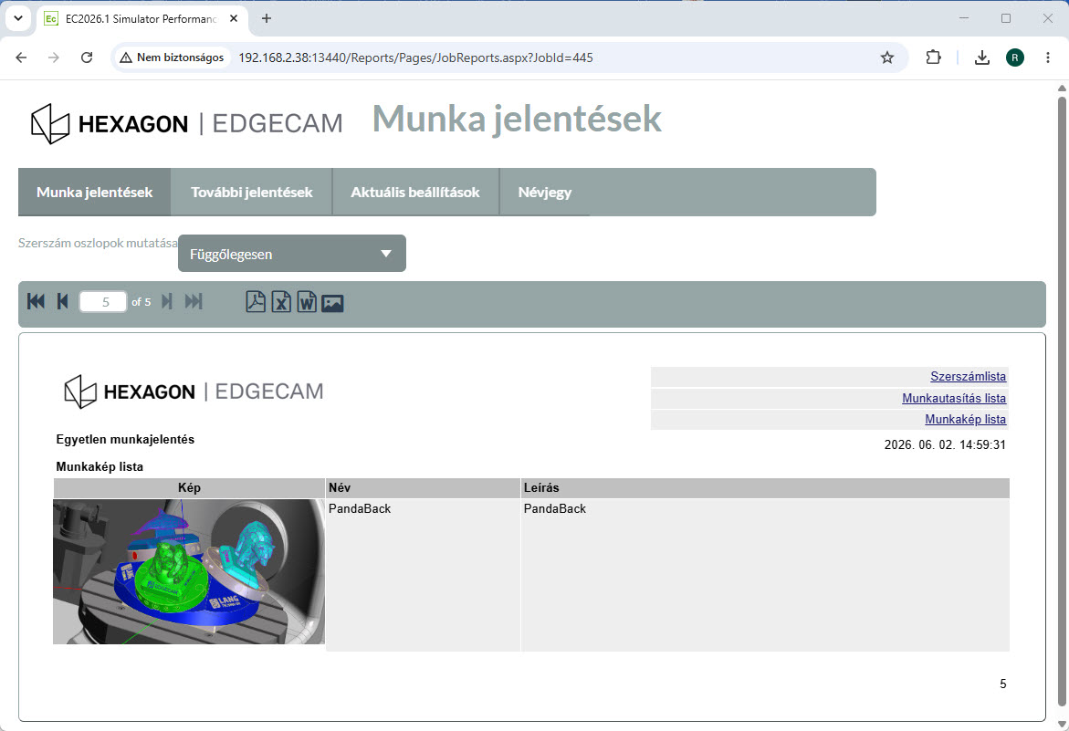Reload the current page
This screenshot has height=731, width=1069.
click(x=87, y=57)
